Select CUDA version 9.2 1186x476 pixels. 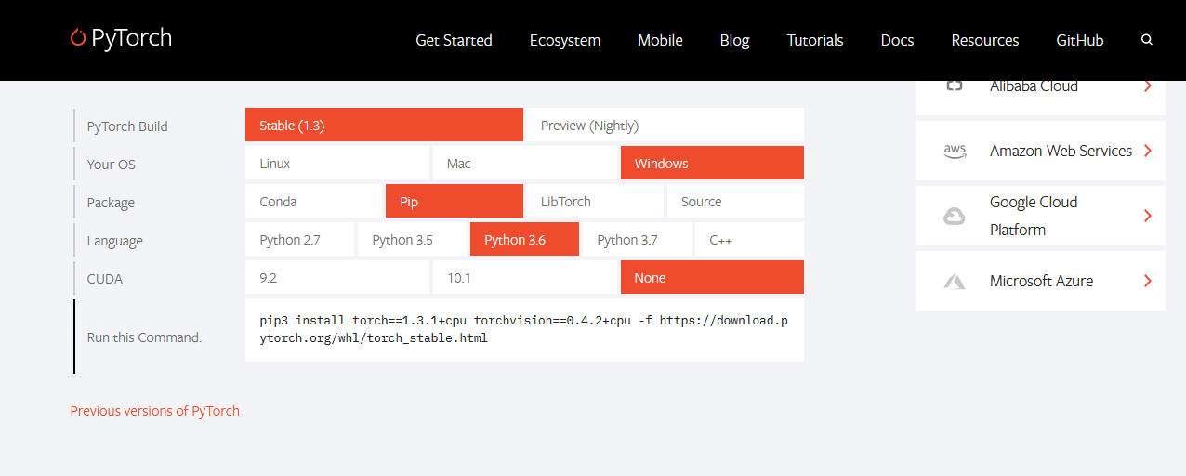[x=337, y=277]
